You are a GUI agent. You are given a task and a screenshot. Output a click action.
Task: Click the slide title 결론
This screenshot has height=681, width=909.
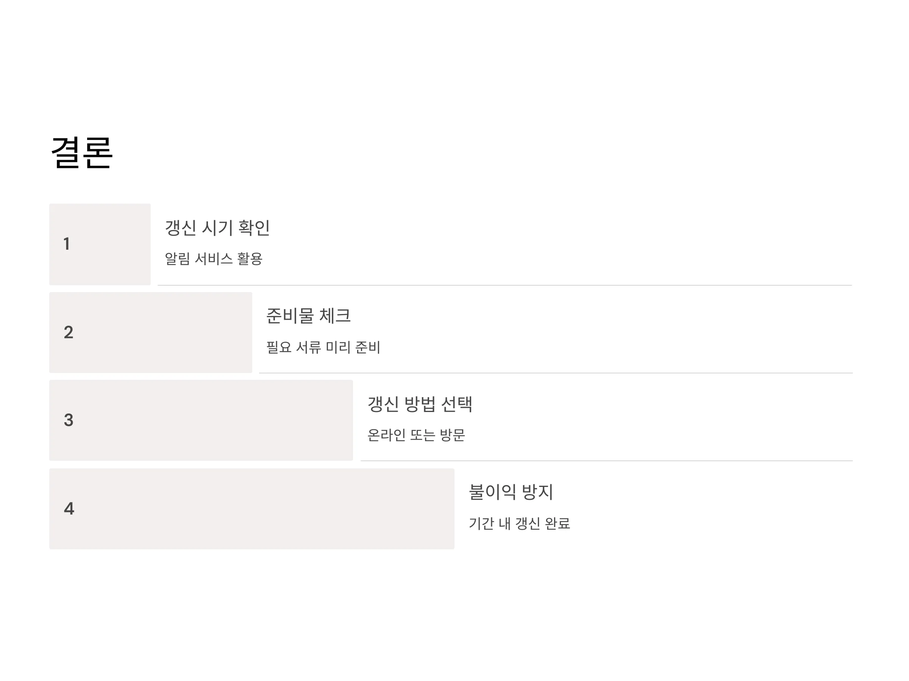pyautogui.click(x=82, y=153)
